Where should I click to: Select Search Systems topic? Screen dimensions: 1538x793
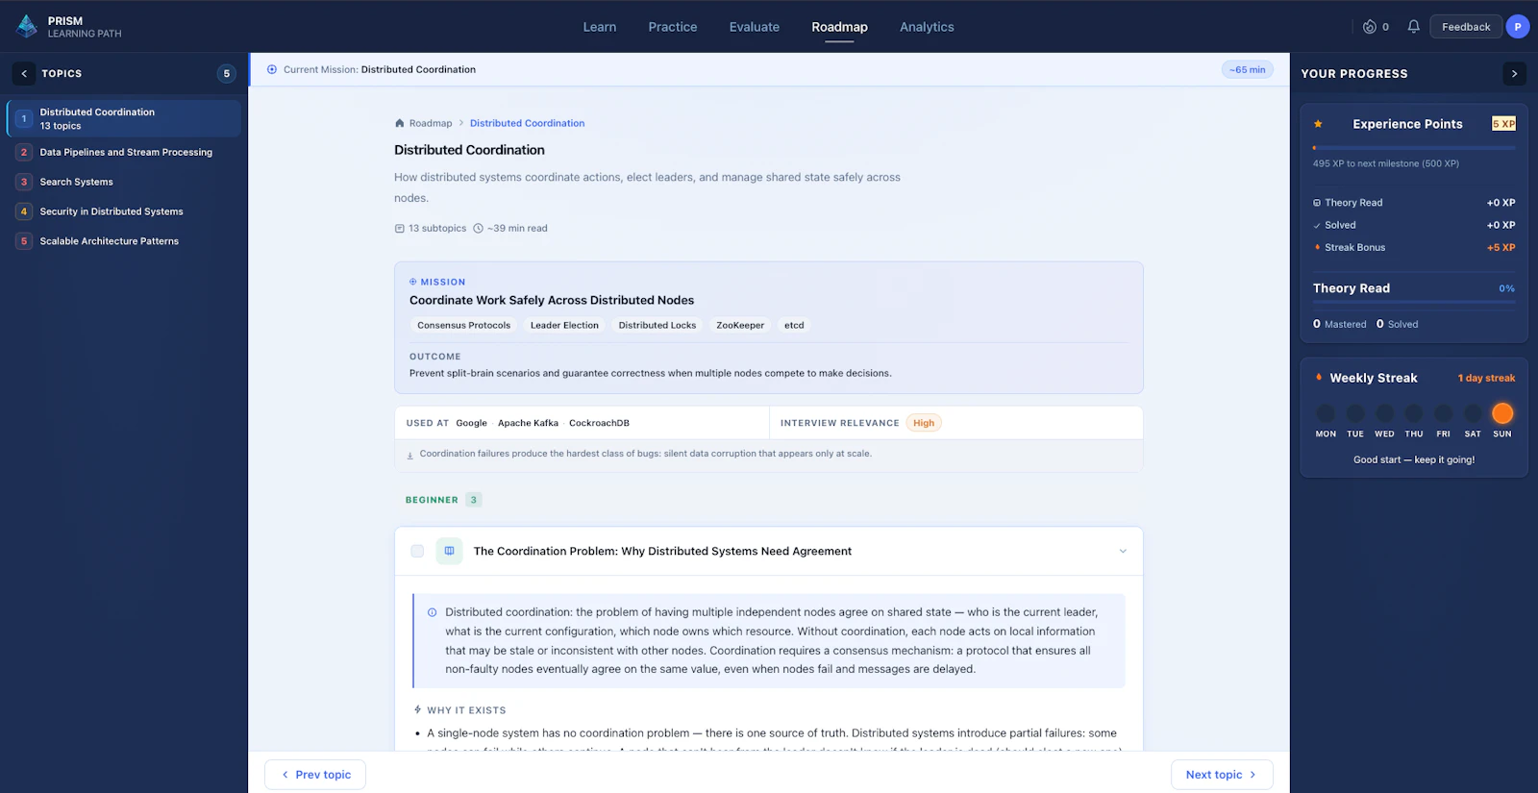124,182
